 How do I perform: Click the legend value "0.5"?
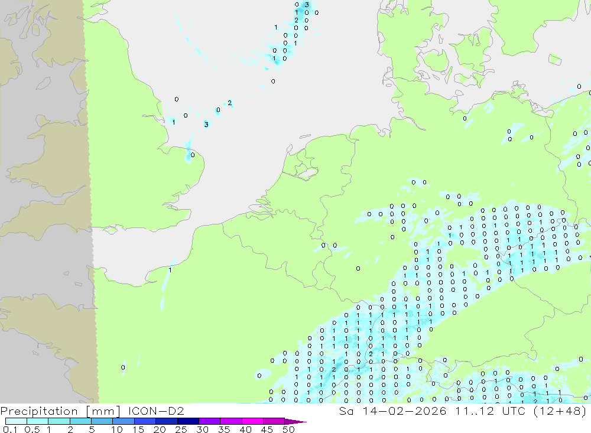tap(32, 429)
